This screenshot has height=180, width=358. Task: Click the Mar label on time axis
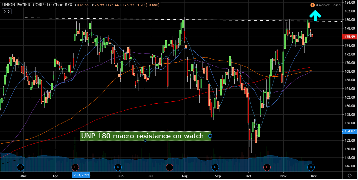23,175
